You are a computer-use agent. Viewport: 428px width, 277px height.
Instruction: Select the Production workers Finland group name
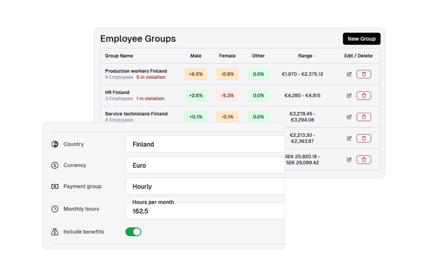pos(136,71)
